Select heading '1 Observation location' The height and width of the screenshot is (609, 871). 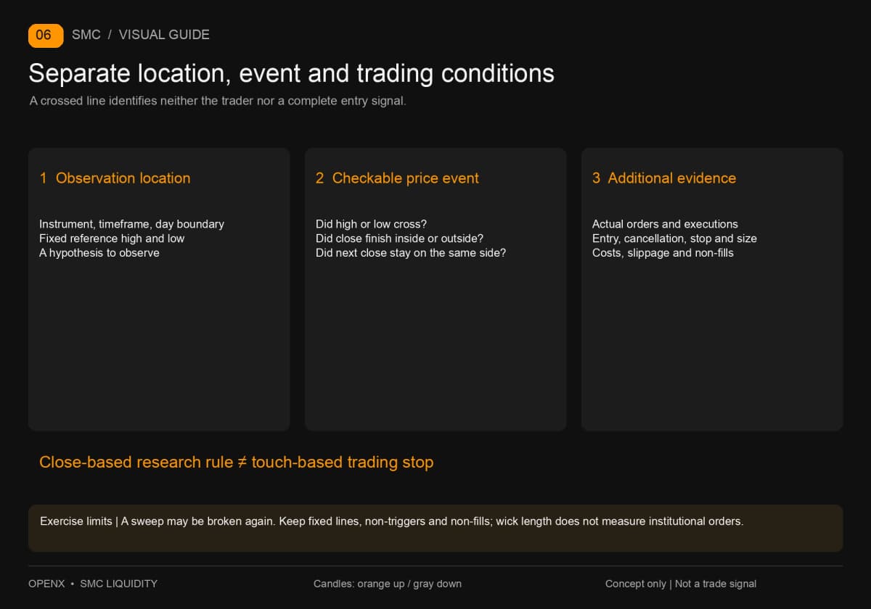[x=115, y=178]
